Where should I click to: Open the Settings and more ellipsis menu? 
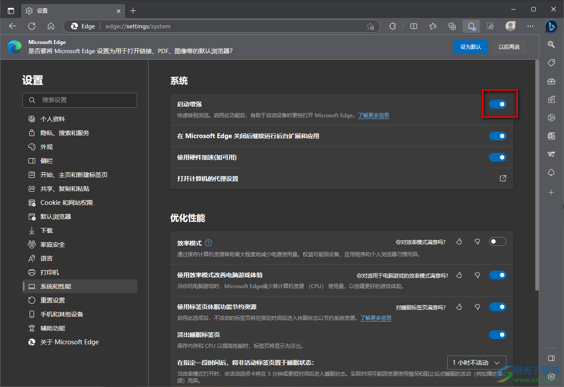530,26
